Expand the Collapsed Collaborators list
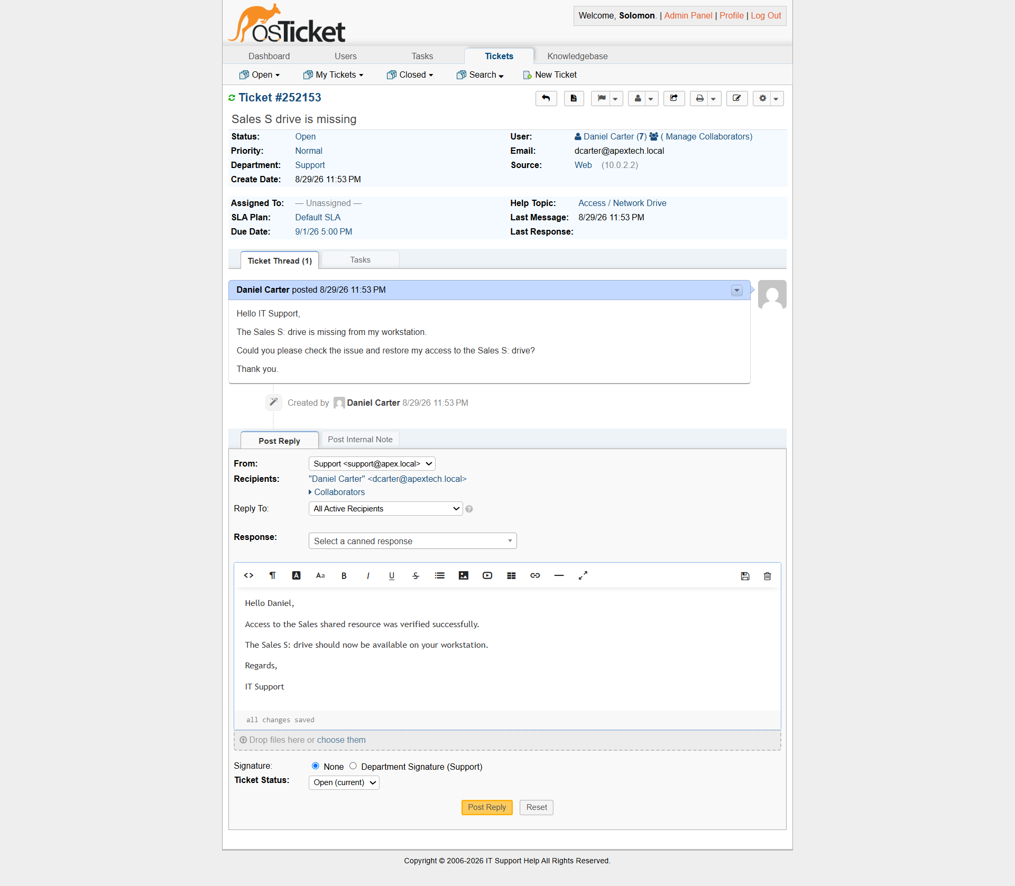The height and width of the screenshot is (886, 1015). pos(337,492)
